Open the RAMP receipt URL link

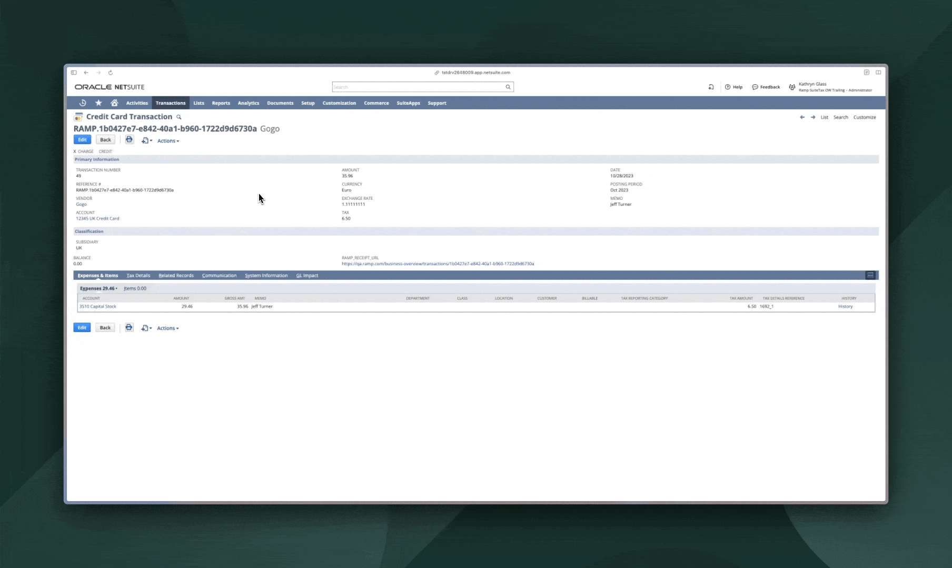click(x=438, y=263)
